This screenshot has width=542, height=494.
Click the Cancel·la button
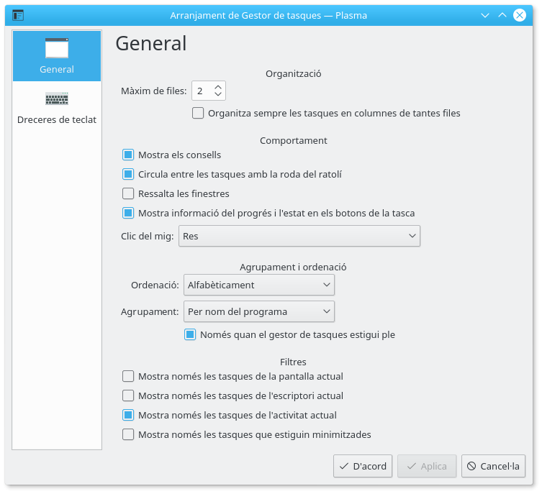point(493,466)
